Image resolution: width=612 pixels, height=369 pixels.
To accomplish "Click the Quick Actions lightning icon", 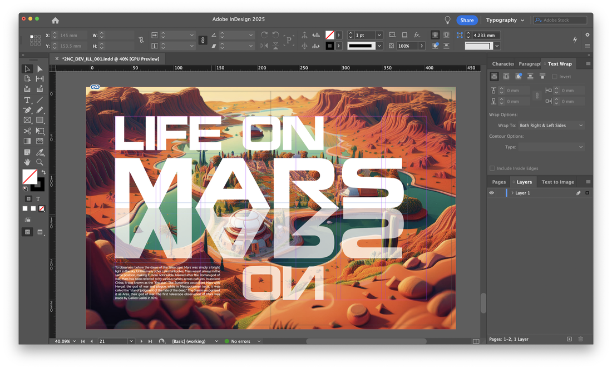I will pyautogui.click(x=575, y=40).
